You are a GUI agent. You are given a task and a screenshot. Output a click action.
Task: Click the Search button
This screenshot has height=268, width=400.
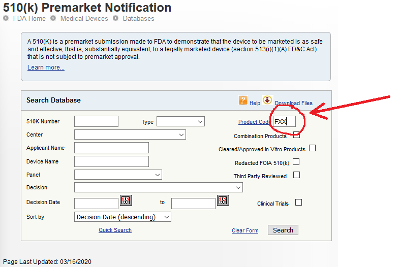pyautogui.click(x=283, y=230)
